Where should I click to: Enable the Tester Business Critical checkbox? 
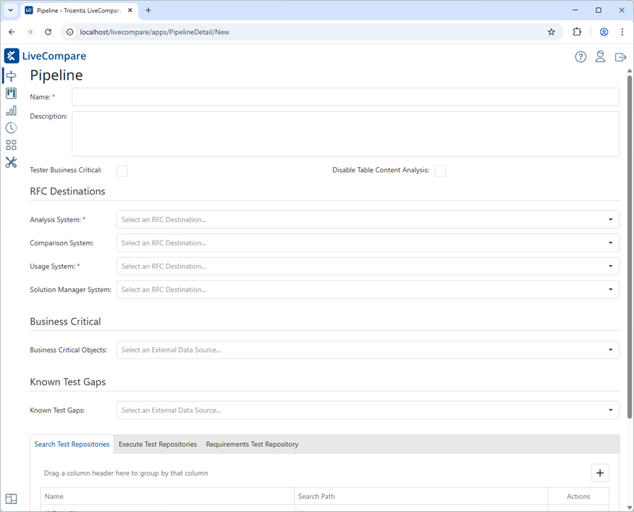tap(122, 170)
